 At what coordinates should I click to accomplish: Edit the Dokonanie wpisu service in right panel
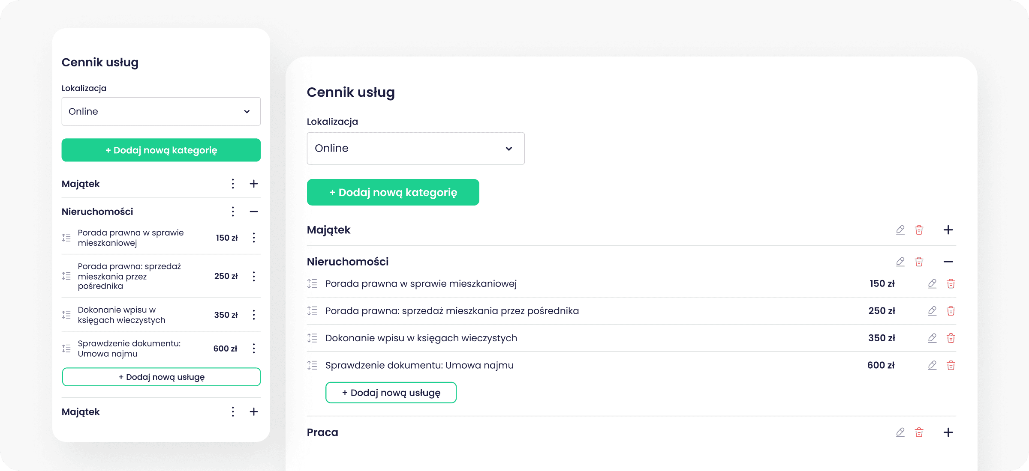[x=932, y=338]
